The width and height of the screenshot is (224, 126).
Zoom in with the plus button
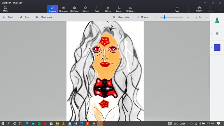pyautogui.click(x=188, y=17)
